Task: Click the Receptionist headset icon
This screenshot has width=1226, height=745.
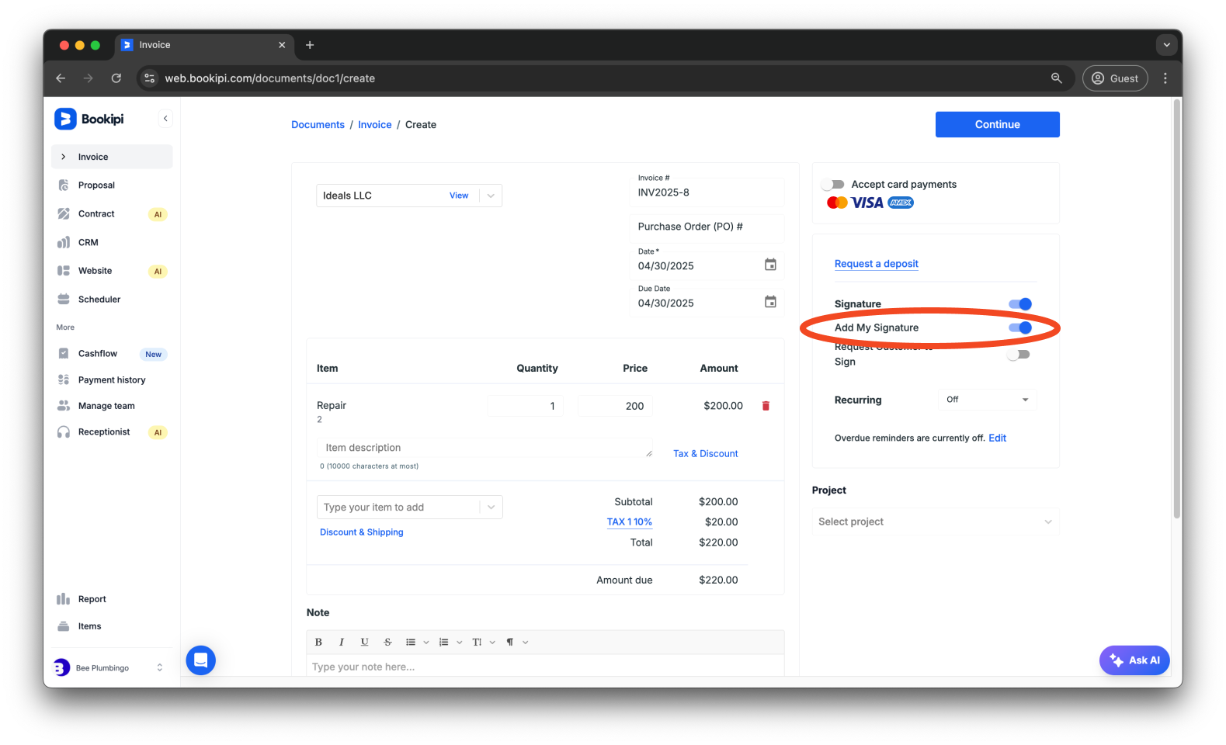Action: pos(64,431)
